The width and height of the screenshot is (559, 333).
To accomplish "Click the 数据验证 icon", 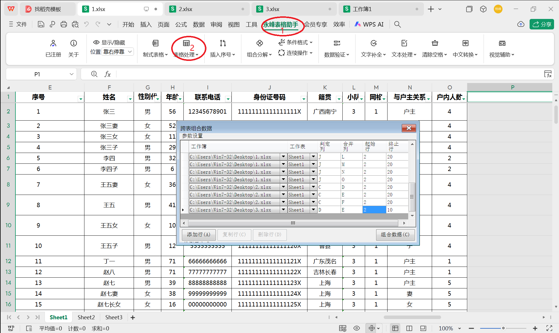I will point(337,48).
